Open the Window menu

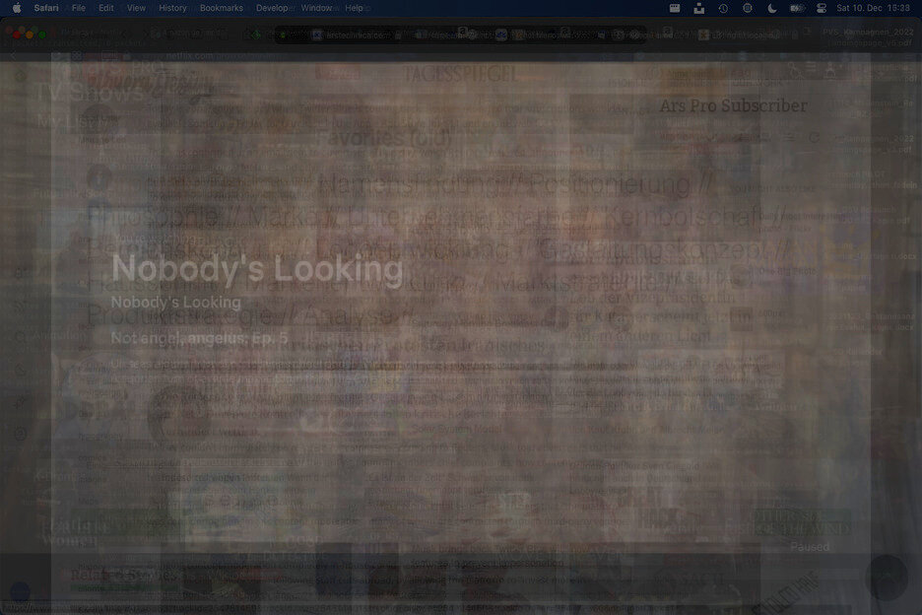point(317,8)
